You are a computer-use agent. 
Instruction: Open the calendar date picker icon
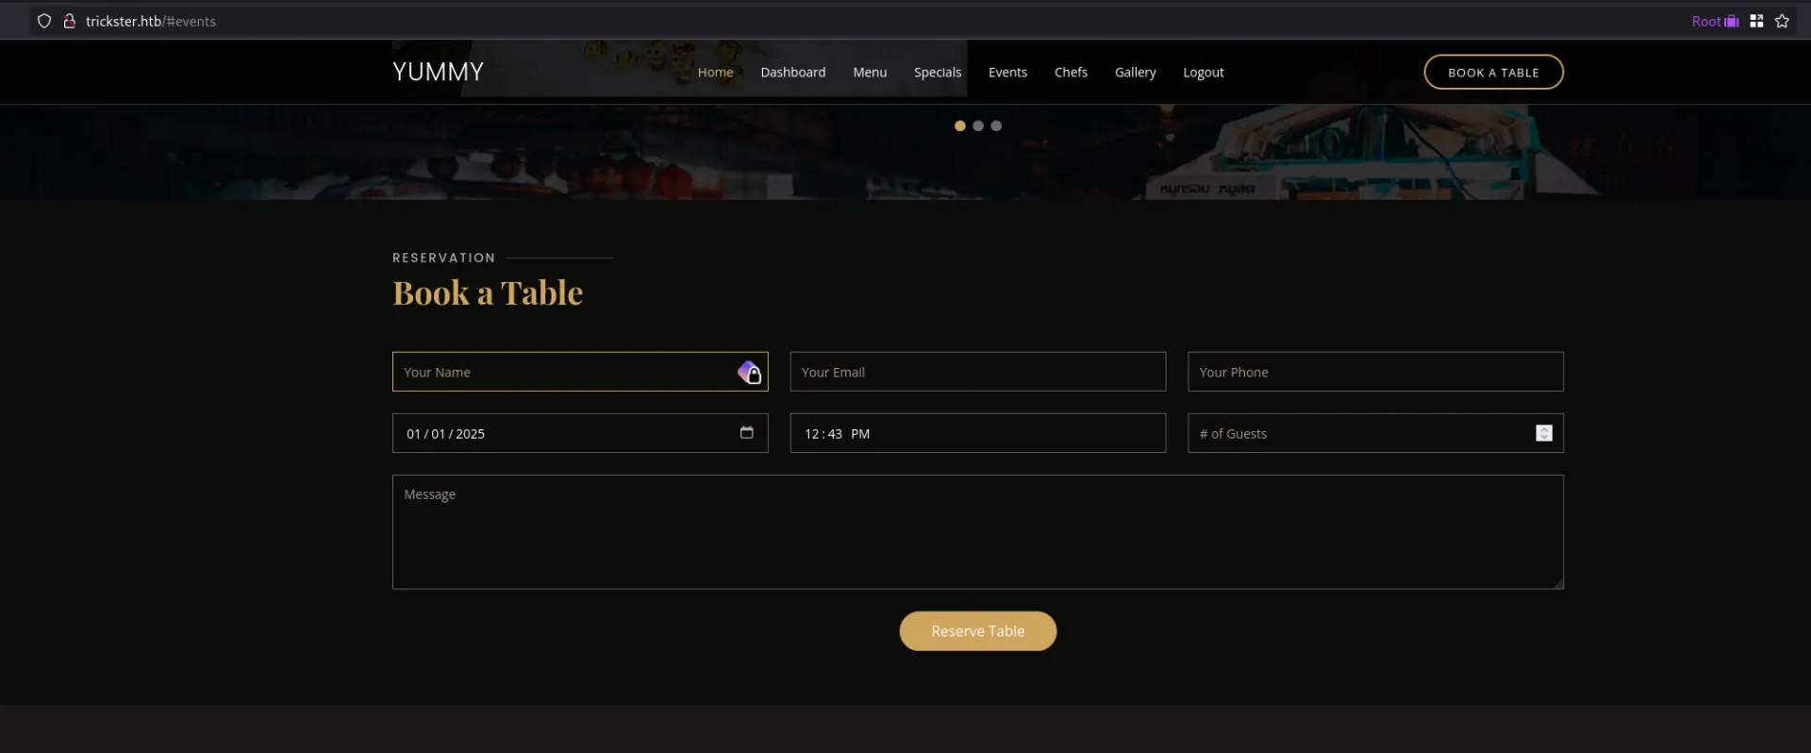click(x=747, y=432)
